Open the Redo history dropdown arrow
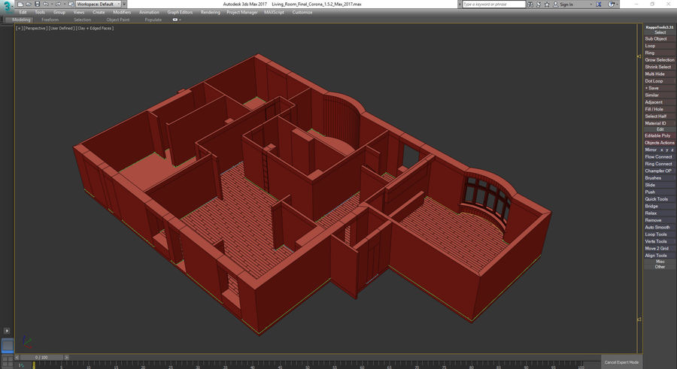 (63, 5)
